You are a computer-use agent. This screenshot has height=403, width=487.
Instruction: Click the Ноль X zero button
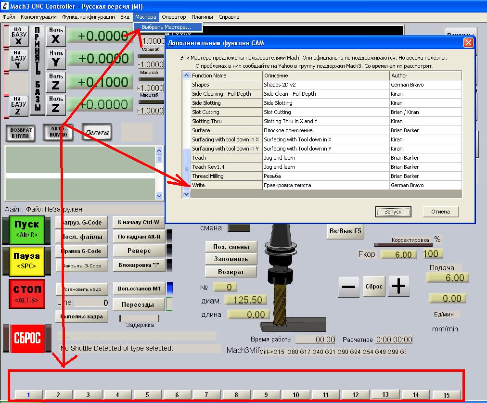coord(56,36)
